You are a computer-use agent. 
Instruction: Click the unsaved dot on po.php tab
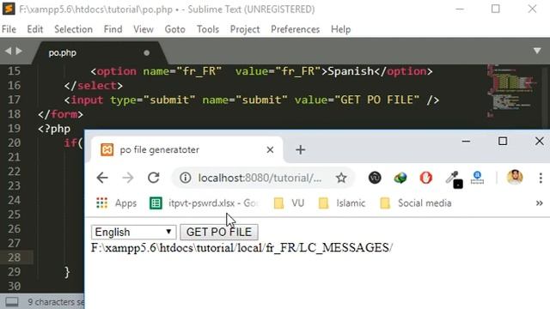147,53
